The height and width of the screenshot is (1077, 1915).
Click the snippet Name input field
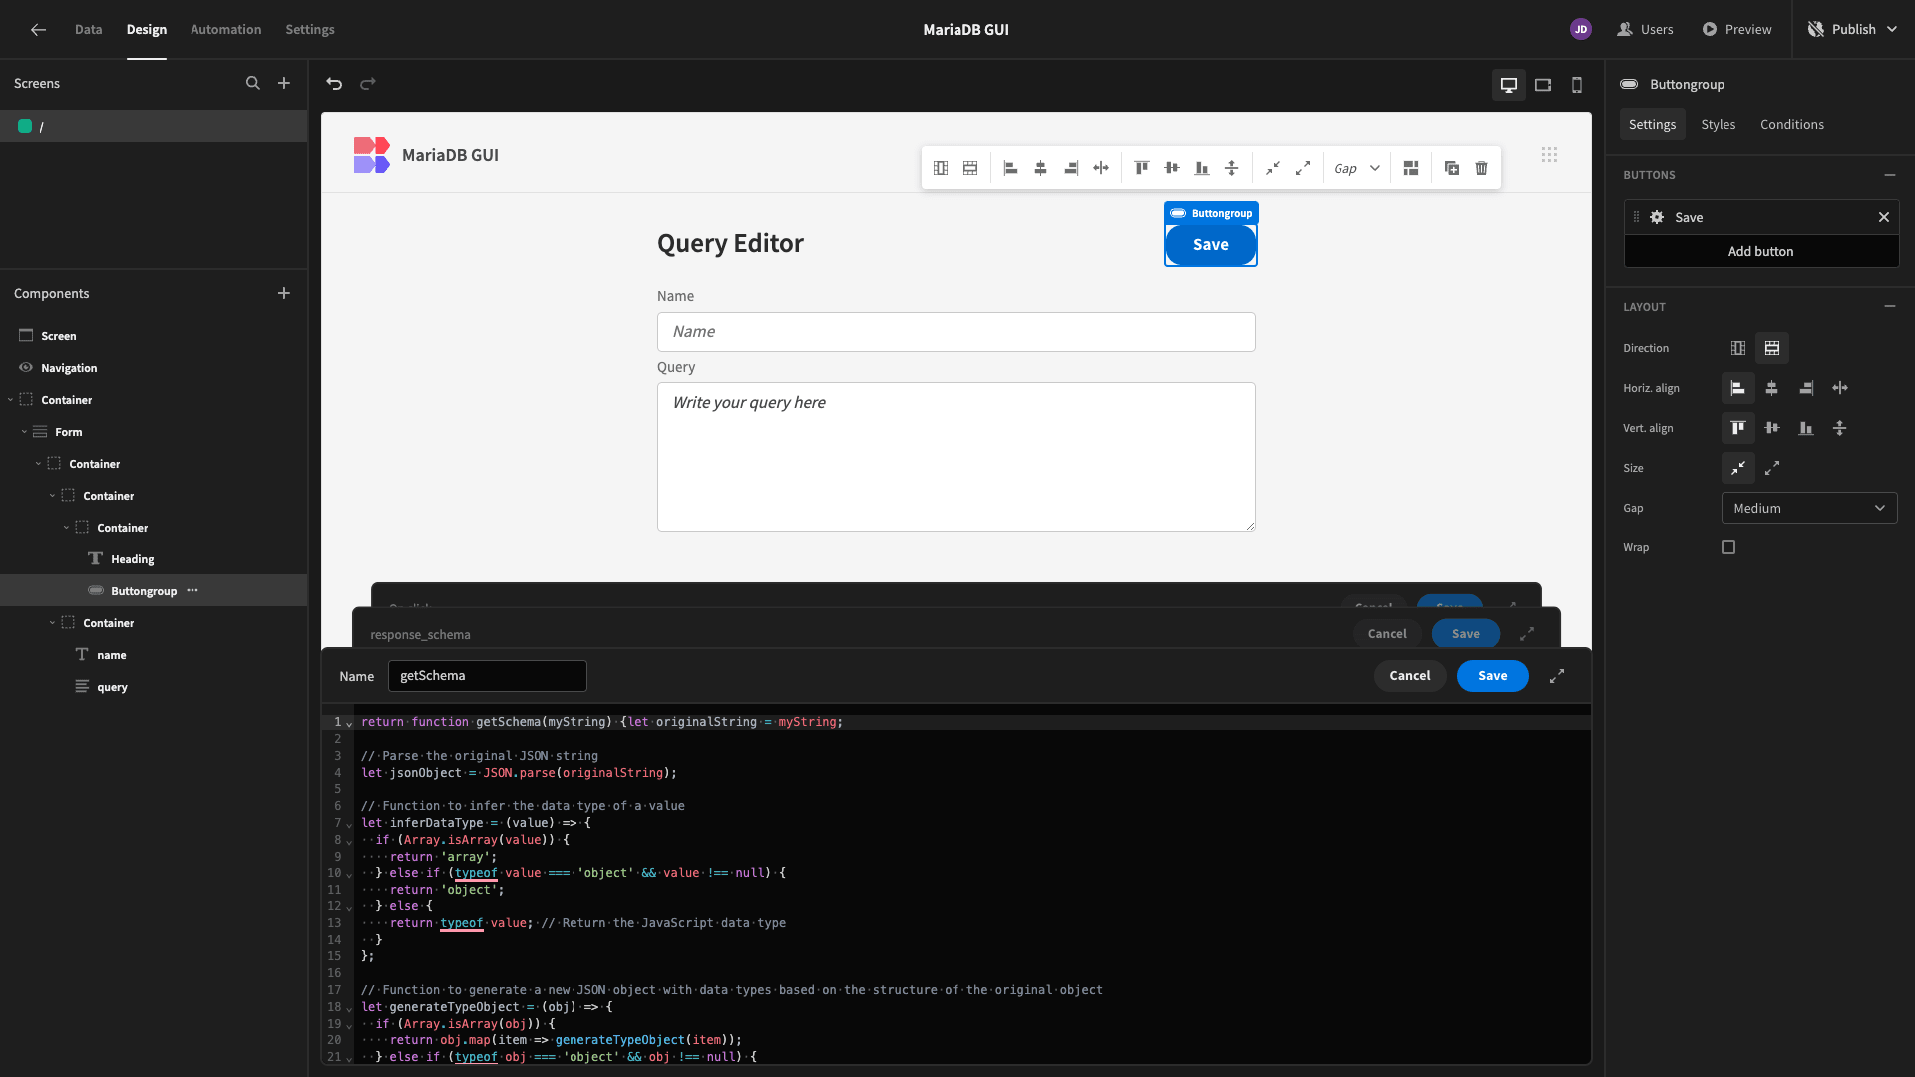point(487,676)
